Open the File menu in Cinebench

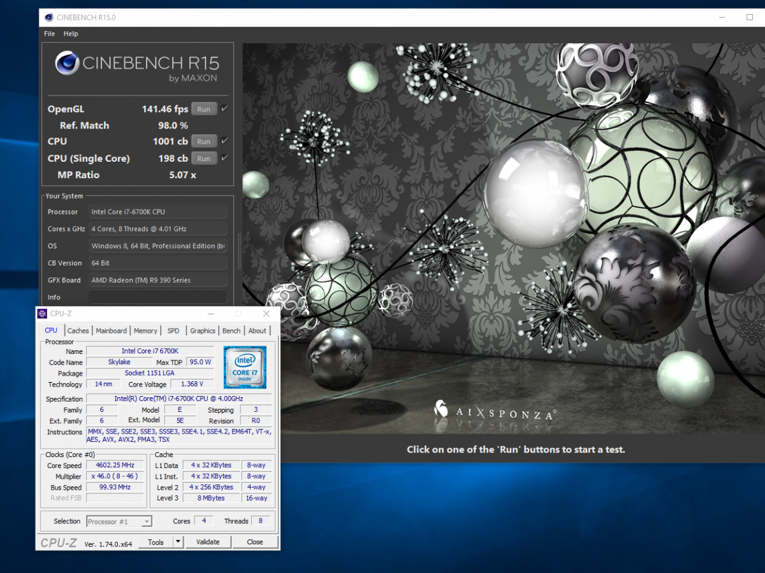point(50,34)
